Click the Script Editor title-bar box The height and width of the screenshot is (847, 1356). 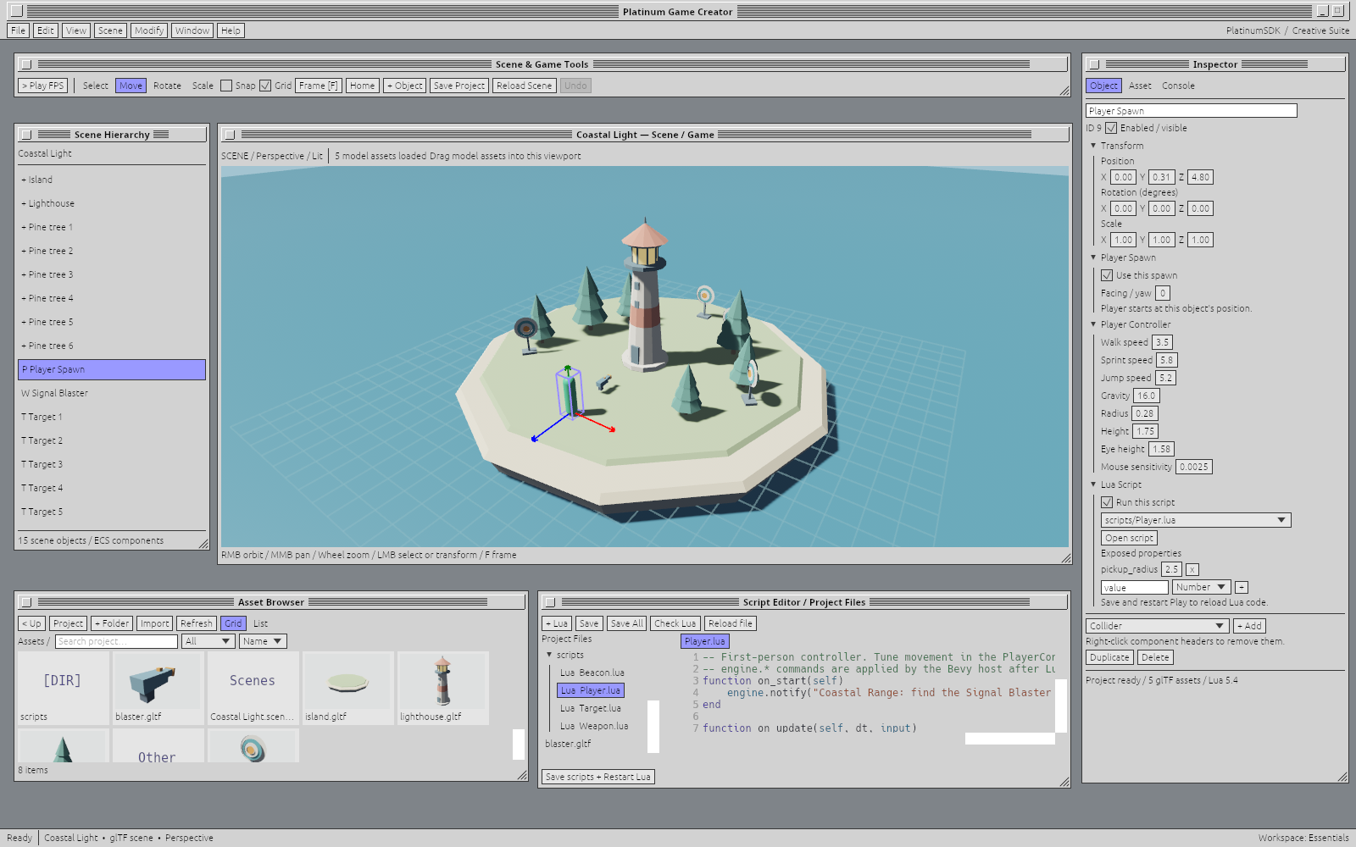click(550, 602)
